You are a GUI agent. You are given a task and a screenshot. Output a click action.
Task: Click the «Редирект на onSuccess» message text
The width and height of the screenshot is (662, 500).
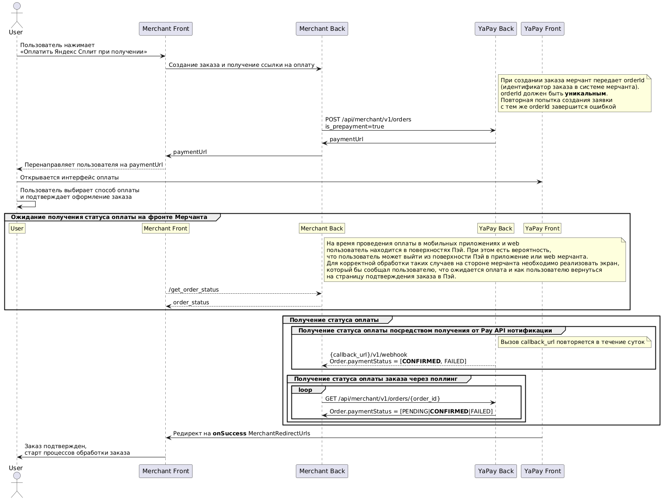pos(241,434)
